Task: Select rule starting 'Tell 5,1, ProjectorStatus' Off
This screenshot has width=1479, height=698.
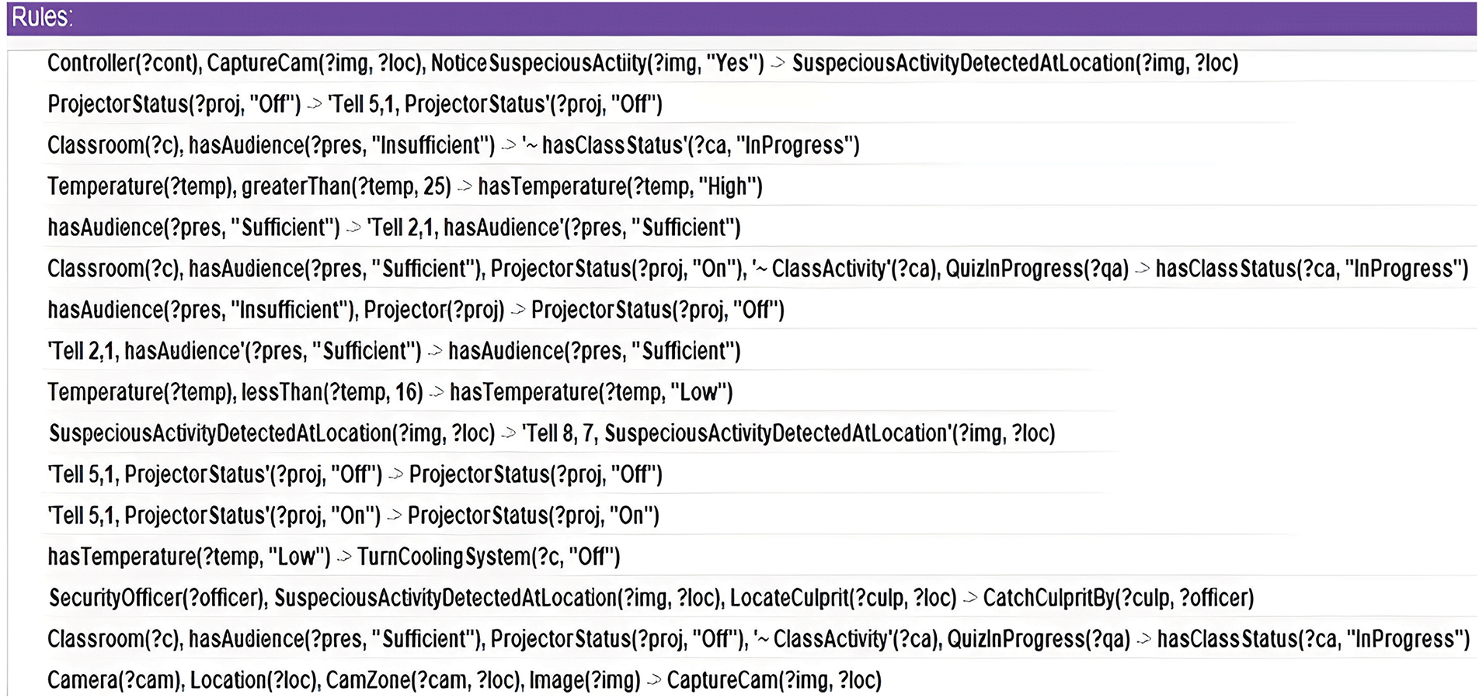Action: coord(354,474)
